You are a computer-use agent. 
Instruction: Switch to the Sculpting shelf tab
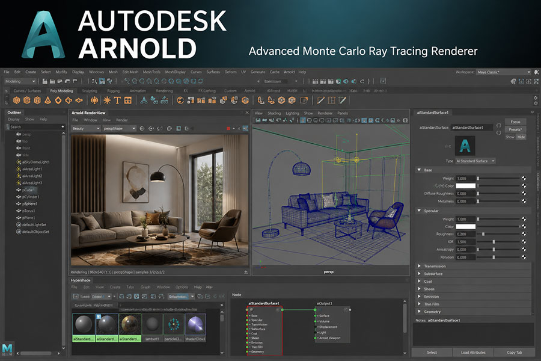(x=90, y=91)
